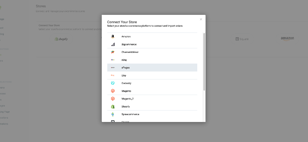Click the 'ChannelAdvisor' name text

tap(130, 52)
